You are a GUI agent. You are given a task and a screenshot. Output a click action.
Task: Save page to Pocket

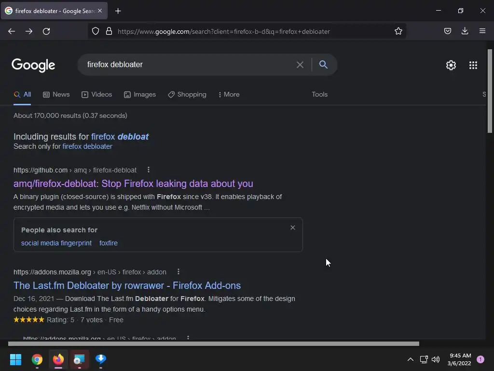tap(447, 31)
